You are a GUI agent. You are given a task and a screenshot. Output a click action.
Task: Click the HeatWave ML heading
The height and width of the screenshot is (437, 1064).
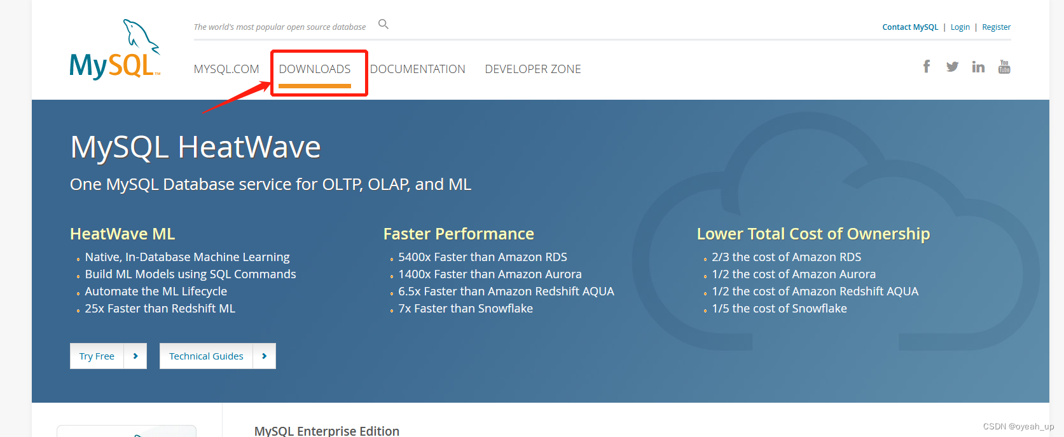point(123,234)
